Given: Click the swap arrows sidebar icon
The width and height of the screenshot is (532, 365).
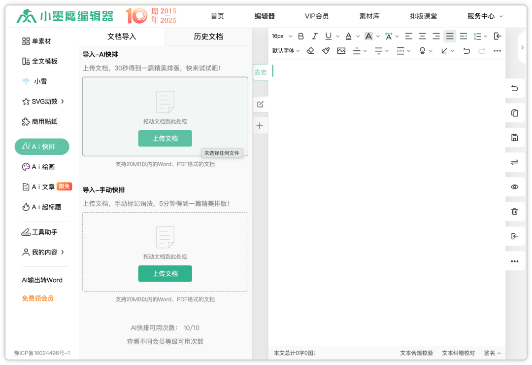Looking at the screenshot, I should (515, 162).
